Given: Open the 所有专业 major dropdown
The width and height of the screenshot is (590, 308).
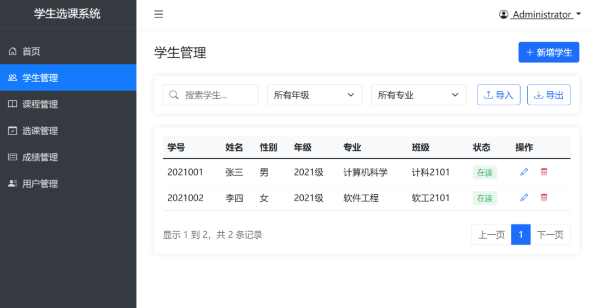Looking at the screenshot, I should point(418,95).
